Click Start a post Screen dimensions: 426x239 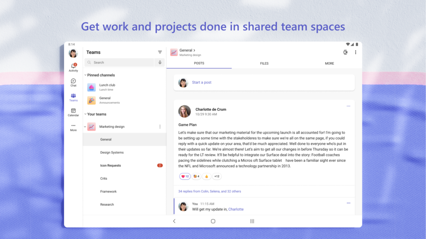[x=202, y=82]
